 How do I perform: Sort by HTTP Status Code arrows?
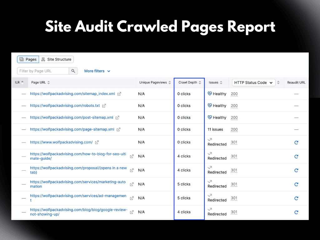pos(278,82)
